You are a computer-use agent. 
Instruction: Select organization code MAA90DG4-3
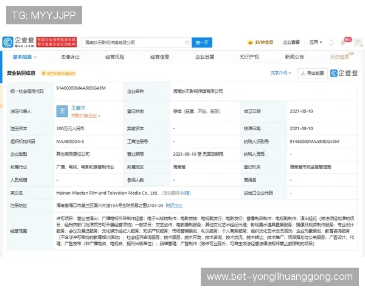(x=70, y=142)
